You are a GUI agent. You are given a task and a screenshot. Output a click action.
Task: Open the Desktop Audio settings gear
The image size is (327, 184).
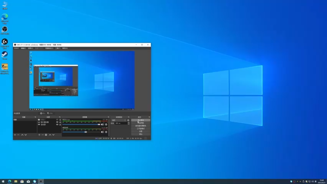tap(106, 132)
